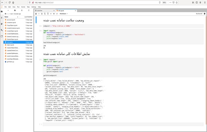Open the File menu

6,7
